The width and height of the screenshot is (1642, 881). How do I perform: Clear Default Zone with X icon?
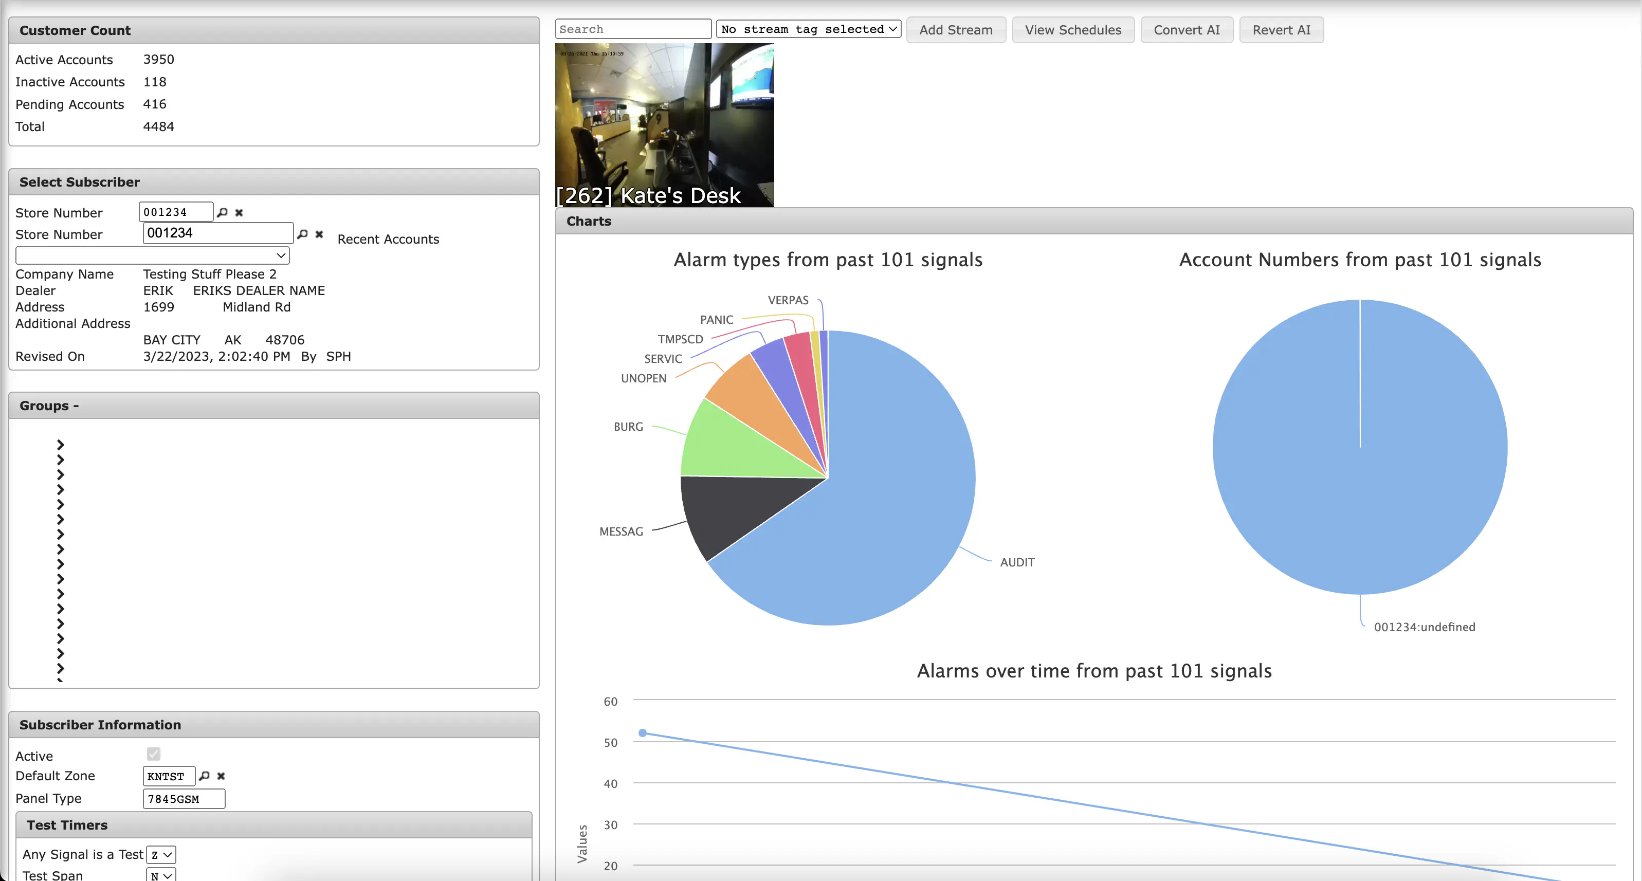[x=221, y=776]
